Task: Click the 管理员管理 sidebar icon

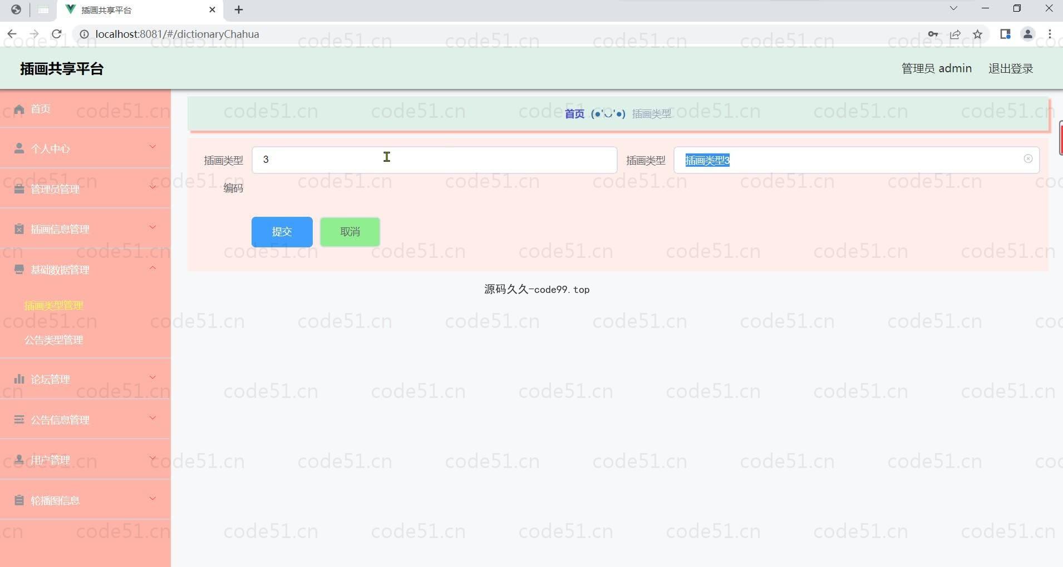Action: pyautogui.click(x=19, y=189)
